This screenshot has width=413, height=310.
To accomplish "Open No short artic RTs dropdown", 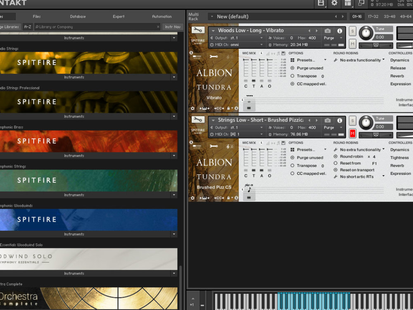I will click(x=359, y=176).
